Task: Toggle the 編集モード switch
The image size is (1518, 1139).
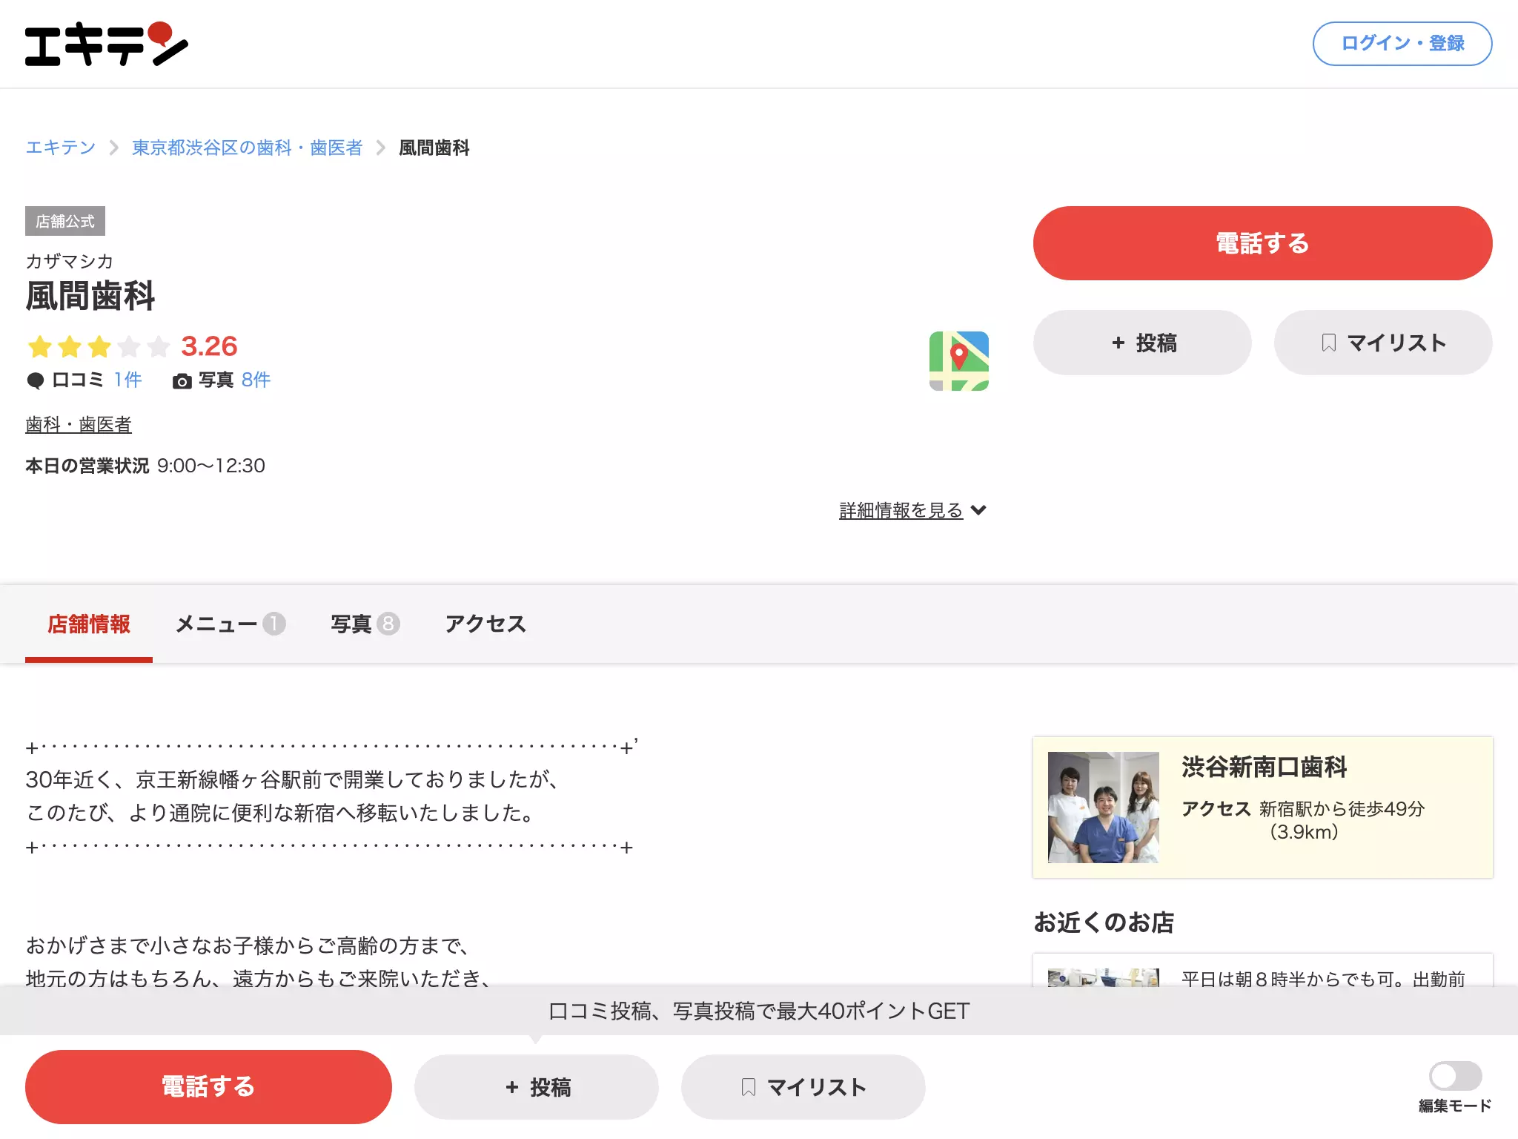Action: tap(1455, 1075)
